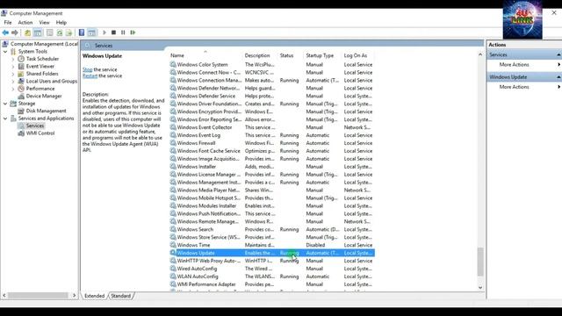This screenshot has width=562, height=316.
Task: Select Computer Management (Local) root node
Action: coord(44,44)
